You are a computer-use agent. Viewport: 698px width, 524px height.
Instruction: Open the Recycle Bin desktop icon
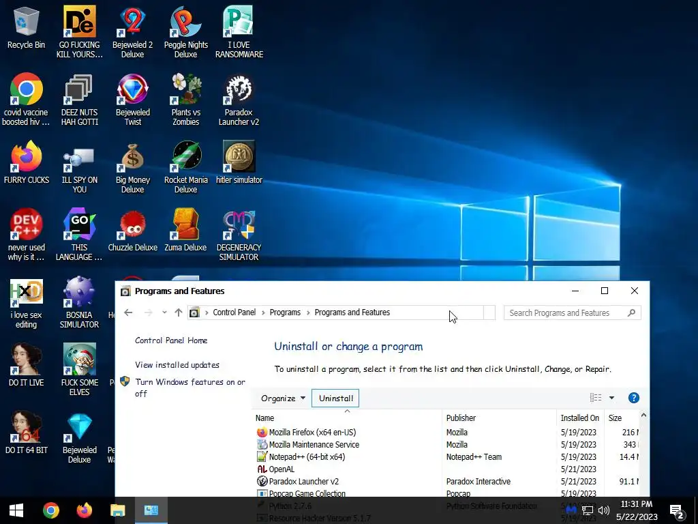27,27
